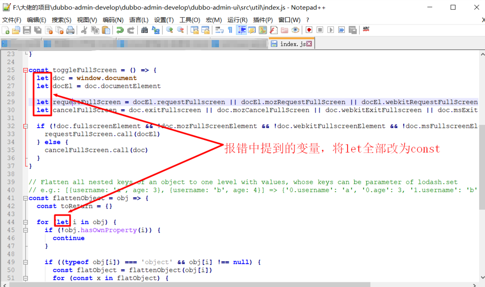Click line number 39 in the margin
485x287 pixels.
pos(11,182)
